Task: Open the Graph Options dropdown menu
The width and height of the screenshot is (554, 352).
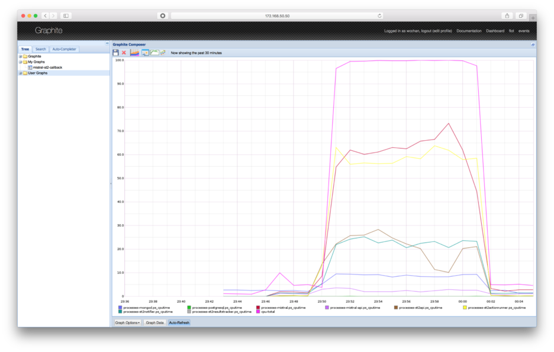Action: (x=127, y=322)
